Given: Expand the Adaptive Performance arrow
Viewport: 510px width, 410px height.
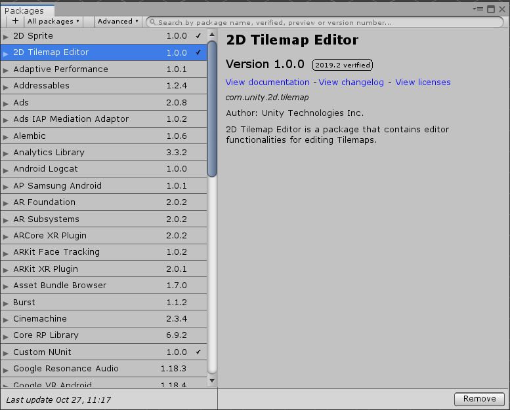Looking at the screenshot, I should tap(5, 70).
